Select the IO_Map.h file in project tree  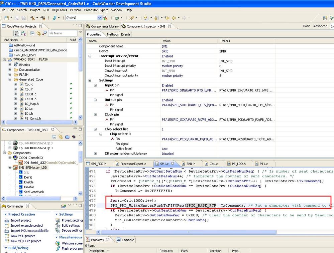(31, 104)
